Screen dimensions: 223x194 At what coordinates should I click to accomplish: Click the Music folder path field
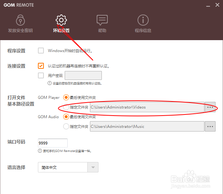[147, 126]
